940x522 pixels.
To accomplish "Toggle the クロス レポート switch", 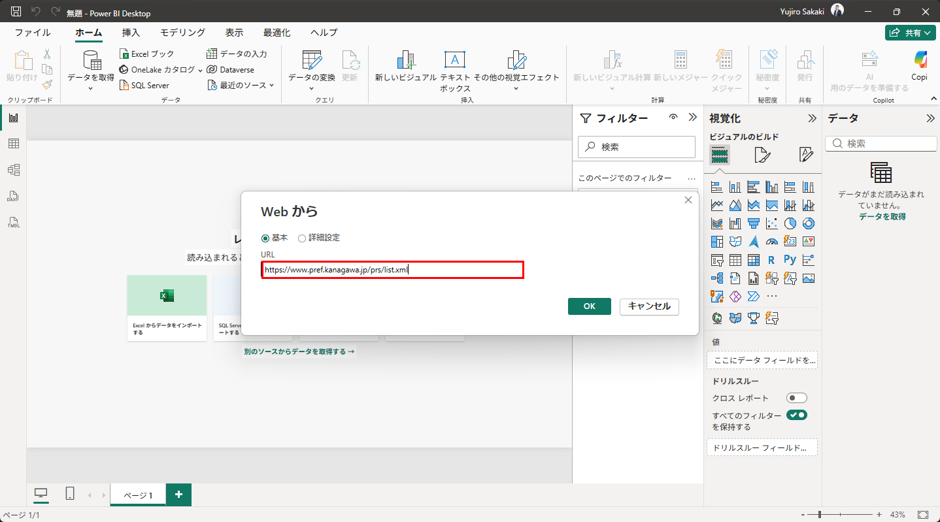I will [797, 398].
